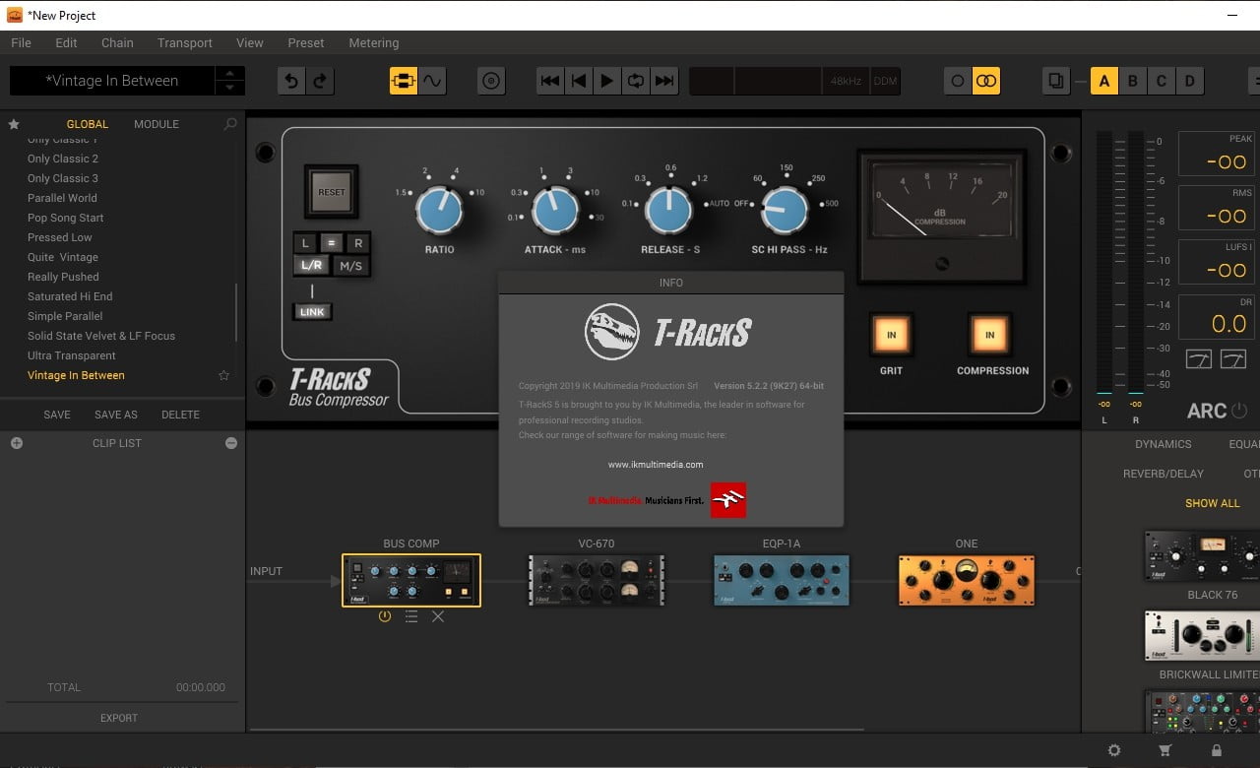The height and width of the screenshot is (768, 1260).
Task: Click the EXPORT button
Action: (x=119, y=718)
